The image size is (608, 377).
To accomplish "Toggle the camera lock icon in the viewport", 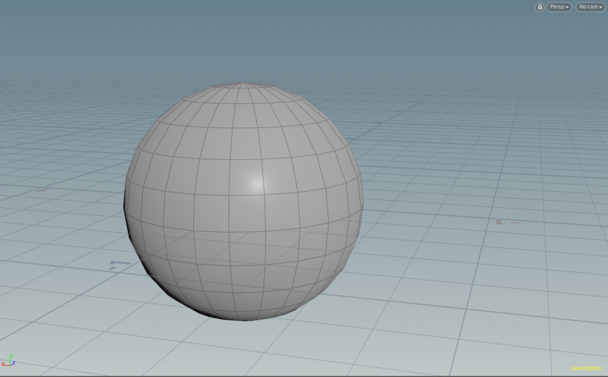I will coord(540,7).
